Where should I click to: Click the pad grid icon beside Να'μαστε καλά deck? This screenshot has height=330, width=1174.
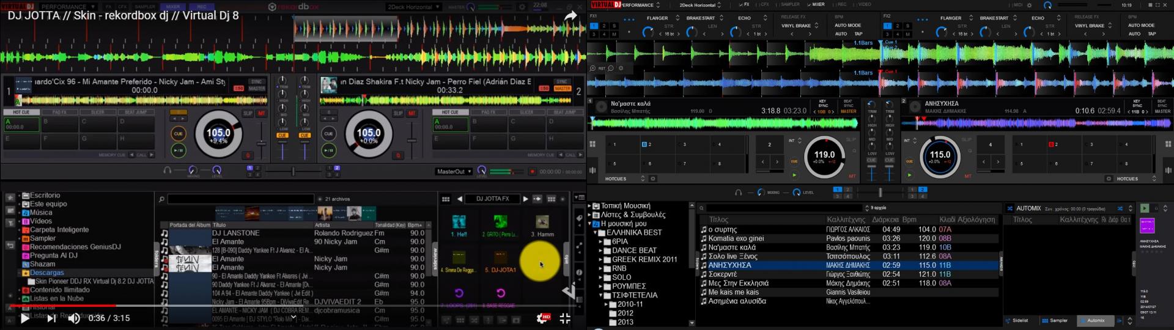pos(592,144)
